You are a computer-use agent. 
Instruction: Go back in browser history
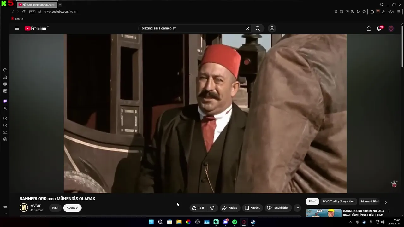[x=13, y=12]
